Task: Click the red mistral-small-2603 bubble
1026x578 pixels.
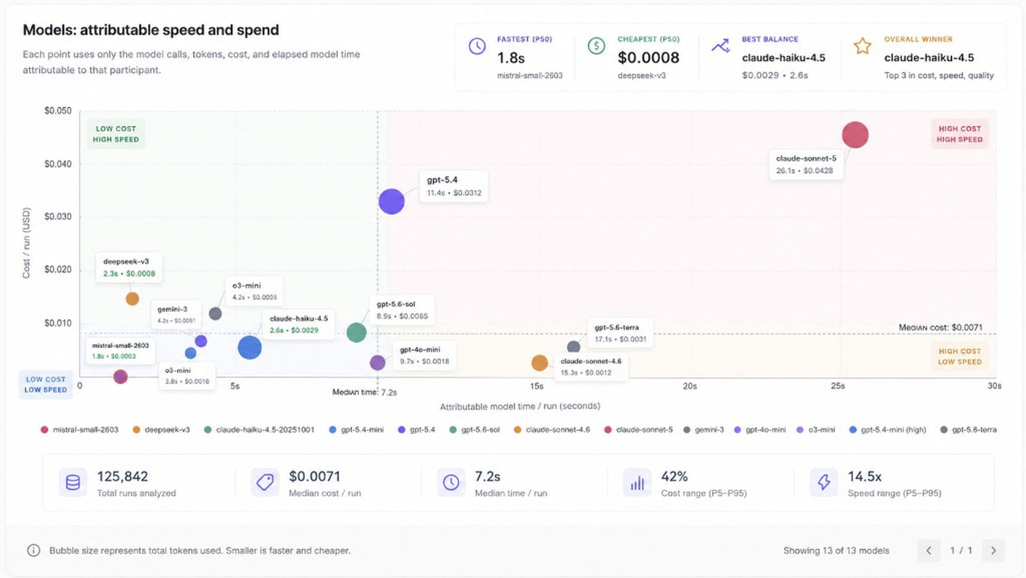Action: coord(120,377)
